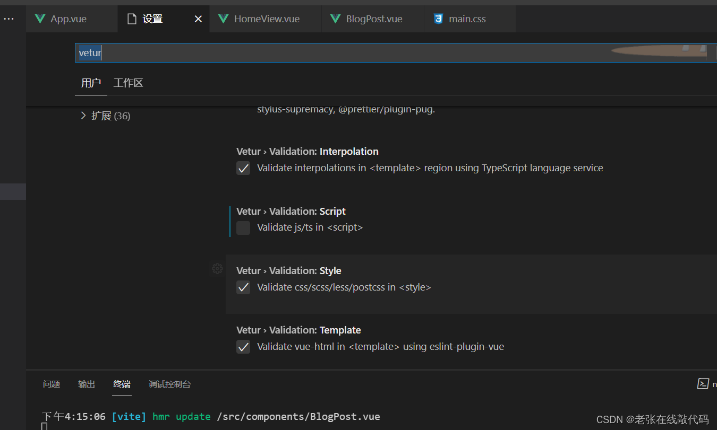The image size is (717, 430).
Task: Switch to the 调试控制台 panel tab
Action: tap(170, 384)
